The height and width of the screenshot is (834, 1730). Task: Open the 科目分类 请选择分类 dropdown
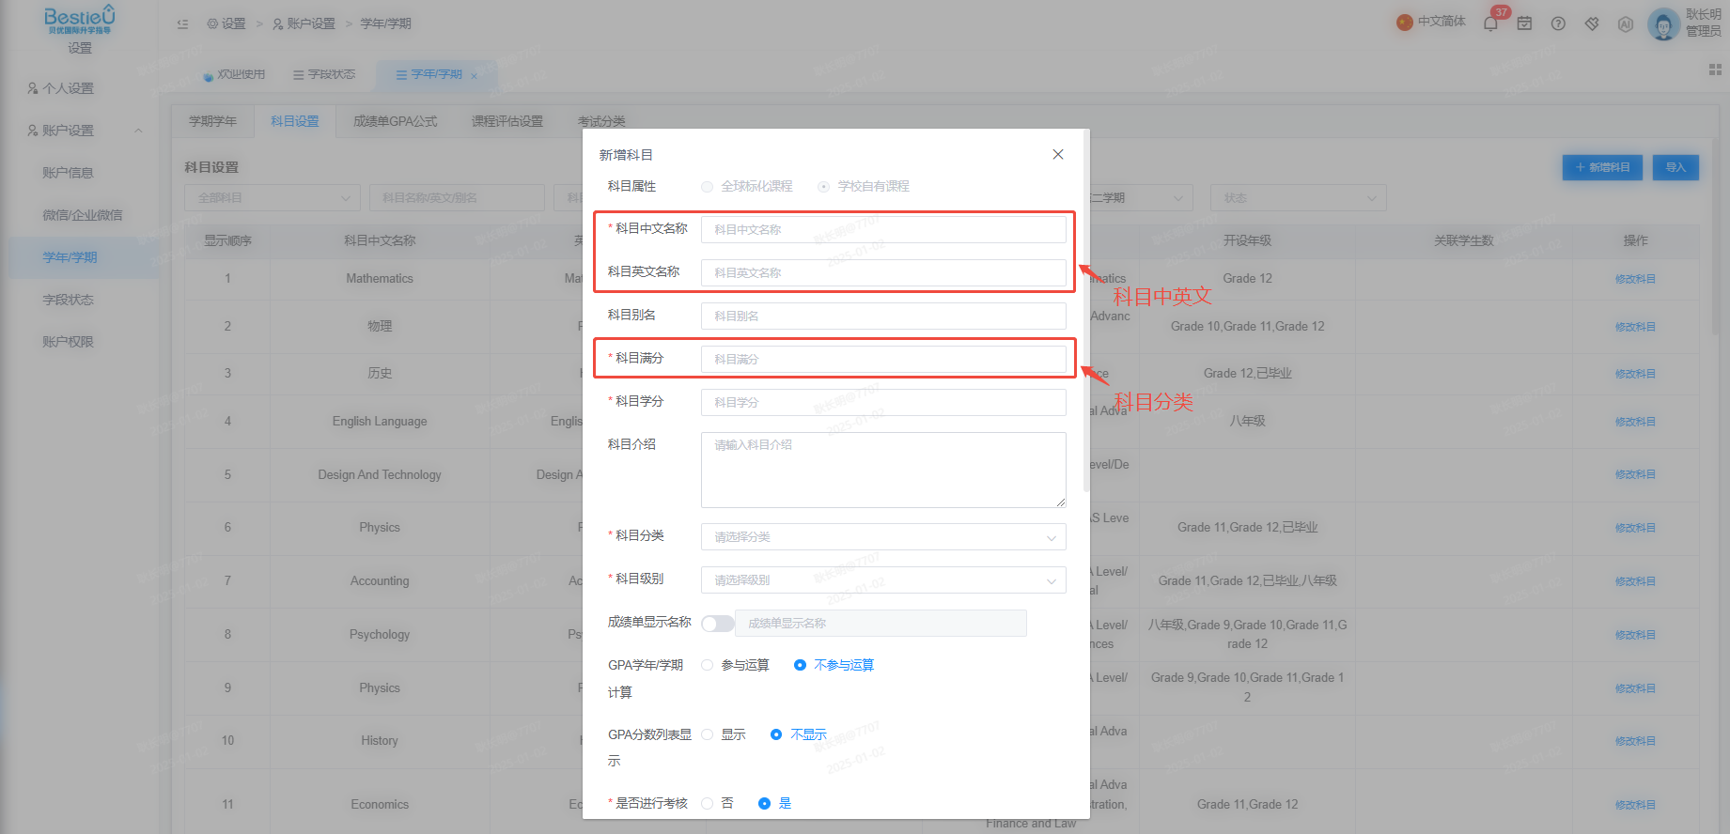(x=883, y=536)
